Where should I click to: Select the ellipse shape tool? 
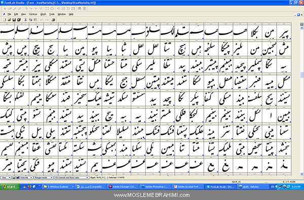[x=52, y=9]
